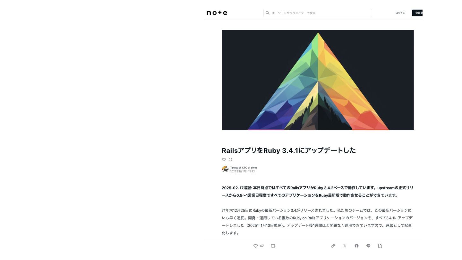Open the ログイン link
462x260 pixels.
point(400,13)
